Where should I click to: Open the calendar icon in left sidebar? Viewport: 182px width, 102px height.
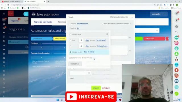[4, 24]
